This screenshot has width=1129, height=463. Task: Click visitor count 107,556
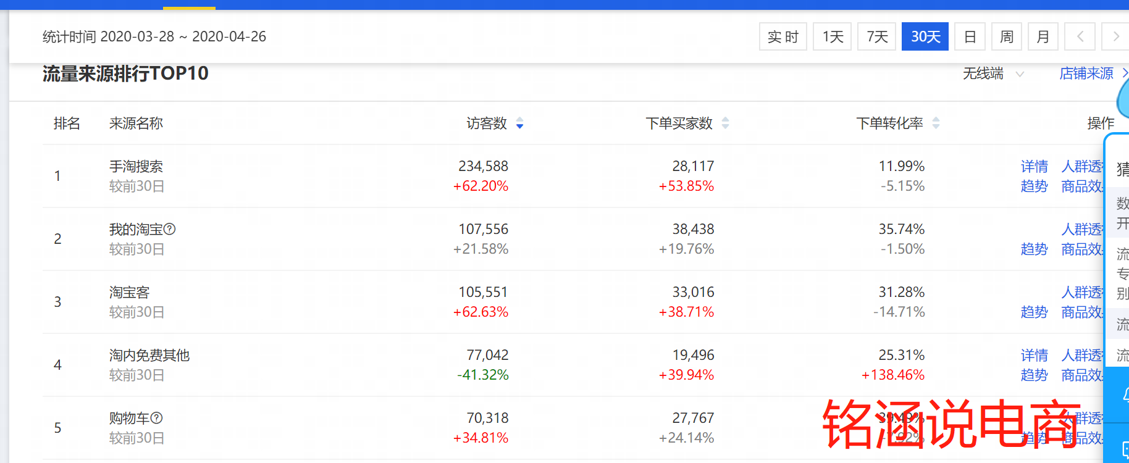click(x=483, y=229)
